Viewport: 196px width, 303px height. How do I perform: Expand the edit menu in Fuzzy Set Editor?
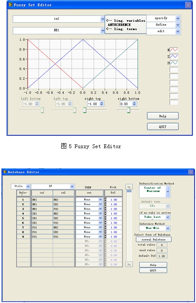[178, 31]
